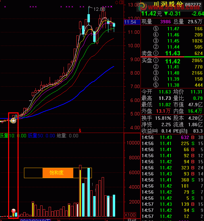Image resolution: width=204 pixels, height=221 pixels.
Task: Click the 今开 value 11.63
Action: tap(165, 92)
